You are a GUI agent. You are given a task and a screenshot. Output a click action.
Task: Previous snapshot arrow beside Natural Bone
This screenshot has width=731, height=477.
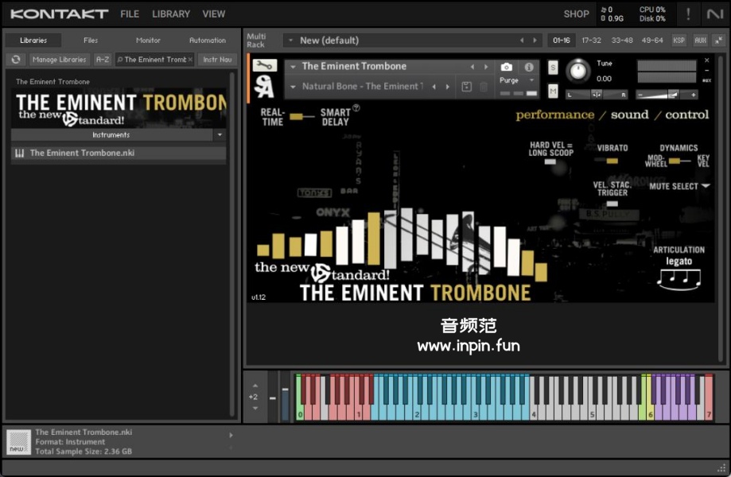tap(434, 87)
